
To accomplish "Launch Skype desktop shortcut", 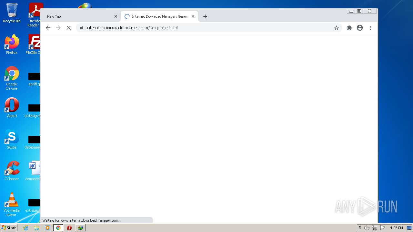I will pos(12,139).
